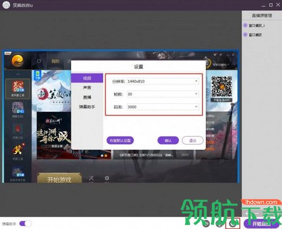
Task: Open the 分辨率 resolution dropdown
Action: (163, 81)
